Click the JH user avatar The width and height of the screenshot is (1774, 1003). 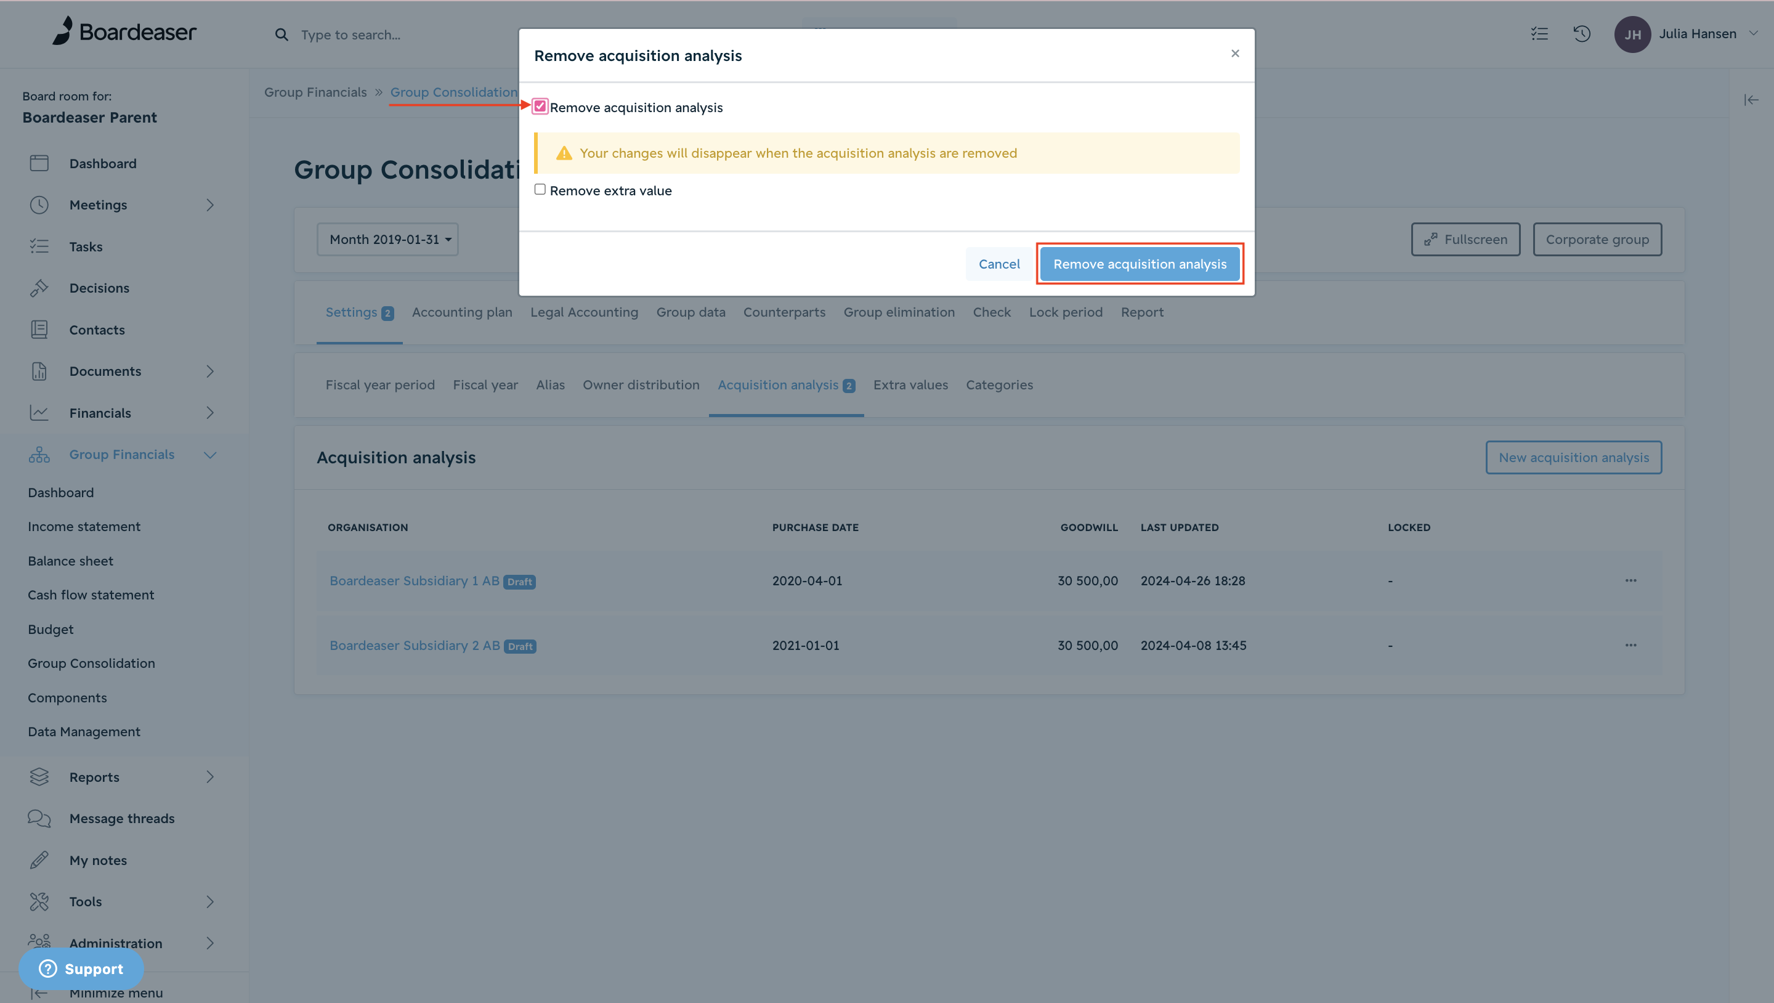pyautogui.click(x=1632, y=35)
